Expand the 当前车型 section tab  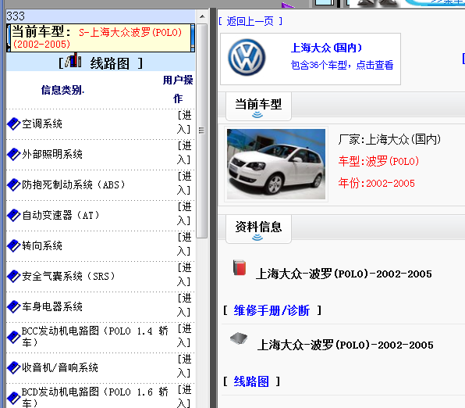tap(258, 106)
